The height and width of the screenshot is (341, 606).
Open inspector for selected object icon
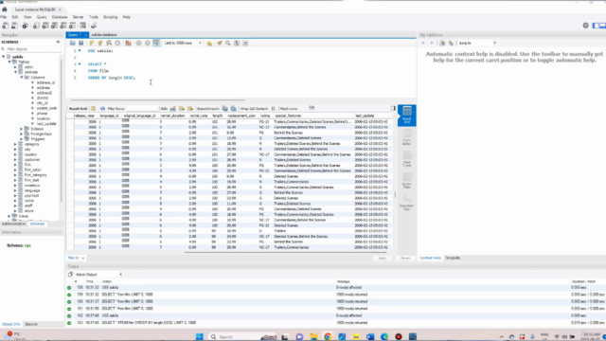coord(26,26)
